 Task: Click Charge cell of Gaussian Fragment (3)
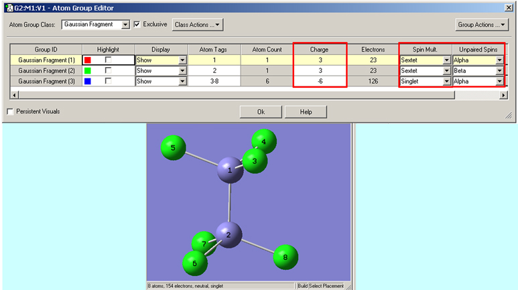(319, 81)
